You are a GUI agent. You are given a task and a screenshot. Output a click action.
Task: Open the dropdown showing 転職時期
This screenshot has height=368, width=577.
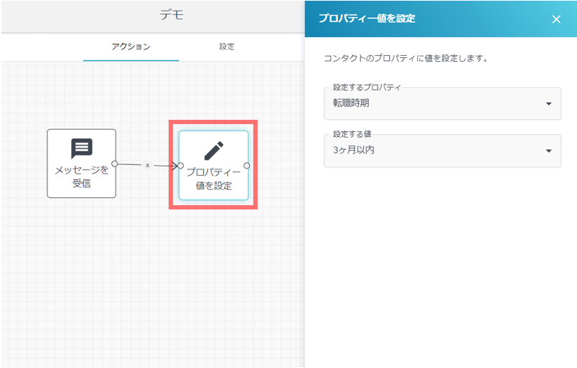click(x=431, y=103)
